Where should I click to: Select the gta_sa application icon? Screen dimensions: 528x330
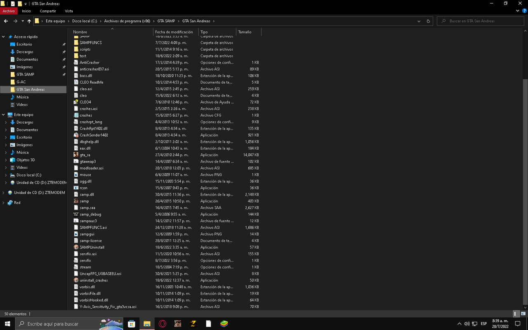(x=76, y=155)
